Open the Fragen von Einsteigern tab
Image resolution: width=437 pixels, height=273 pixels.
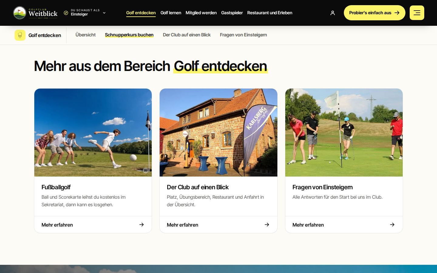(x=243, y=35)
